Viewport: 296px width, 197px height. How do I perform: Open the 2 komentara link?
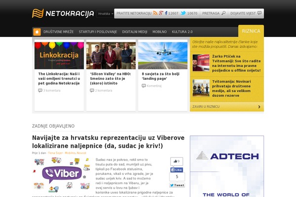coord(104,91)
